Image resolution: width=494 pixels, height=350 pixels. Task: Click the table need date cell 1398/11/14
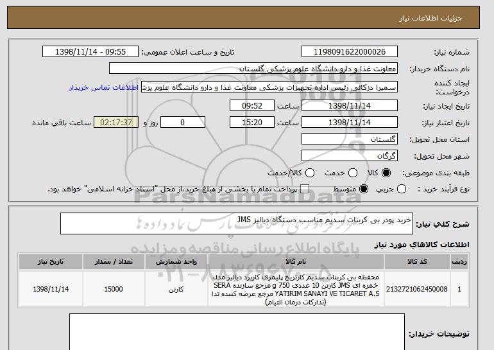click(51, 289)
